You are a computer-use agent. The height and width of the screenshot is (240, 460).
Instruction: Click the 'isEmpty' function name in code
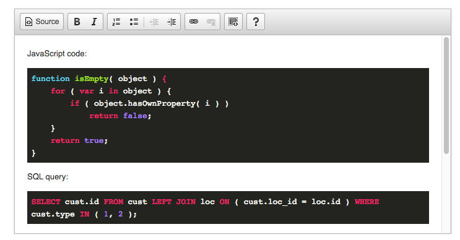click(92, 79)
